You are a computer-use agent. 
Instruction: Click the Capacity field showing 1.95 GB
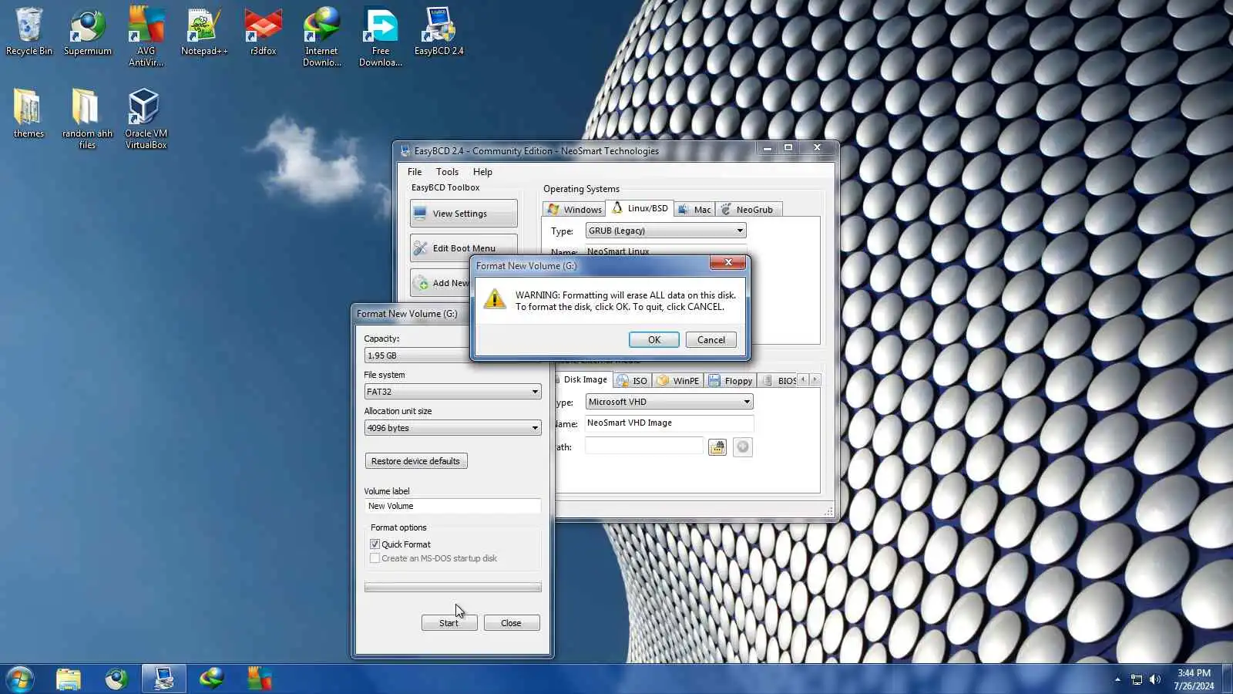(417, 355)
